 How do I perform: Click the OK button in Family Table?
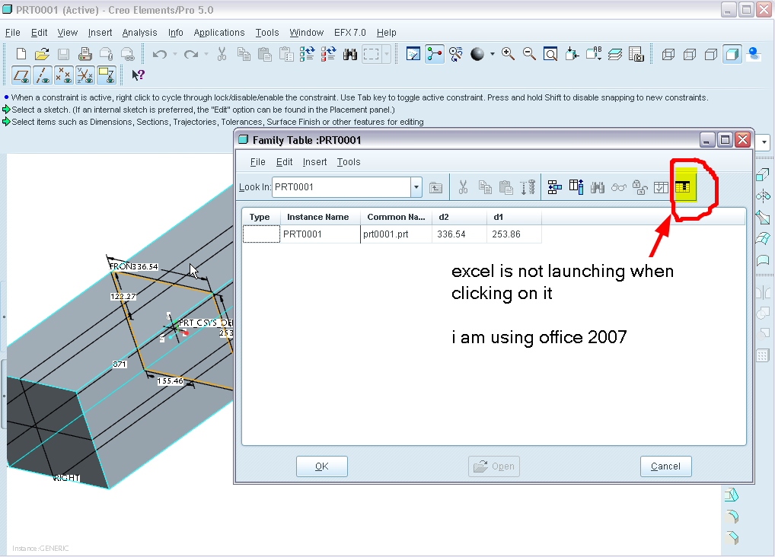coord(322,466)
